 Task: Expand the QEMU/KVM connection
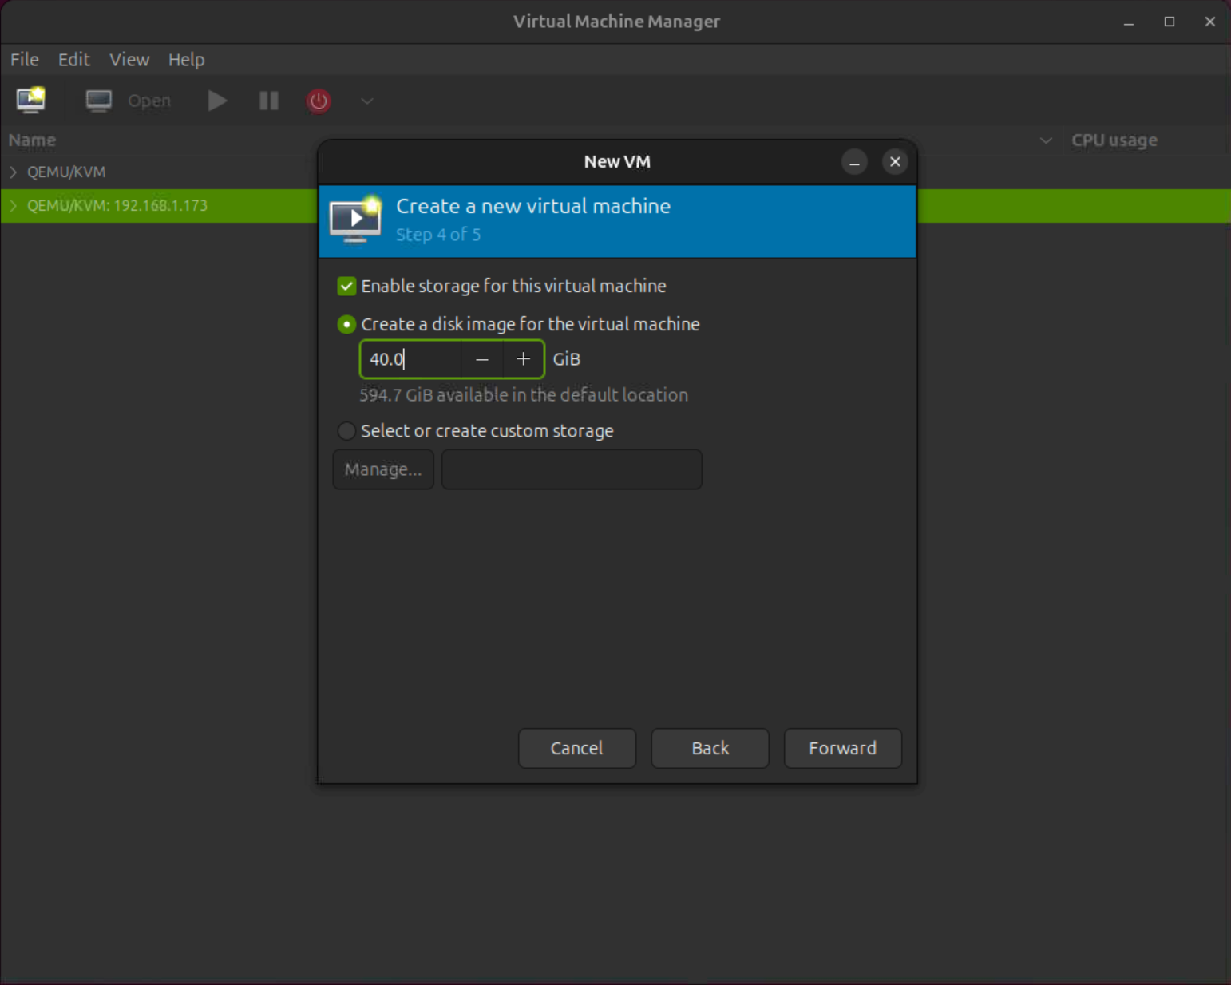pos(13,172)
